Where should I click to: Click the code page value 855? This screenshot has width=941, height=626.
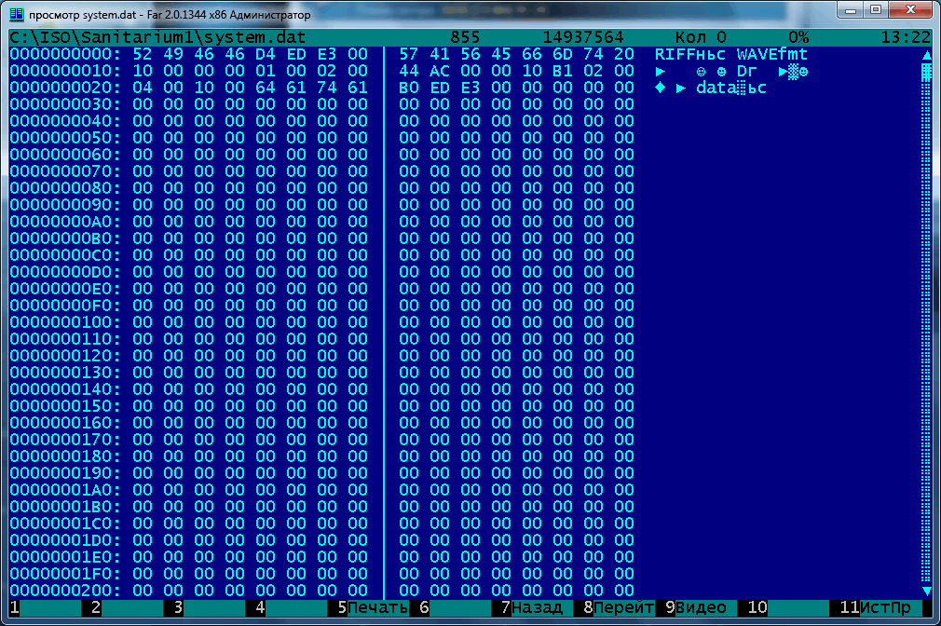tap(465, 37)
